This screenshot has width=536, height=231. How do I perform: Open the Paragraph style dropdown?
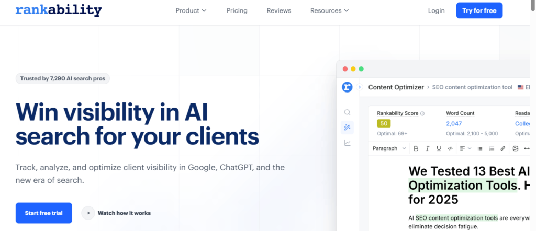(389, 148)
